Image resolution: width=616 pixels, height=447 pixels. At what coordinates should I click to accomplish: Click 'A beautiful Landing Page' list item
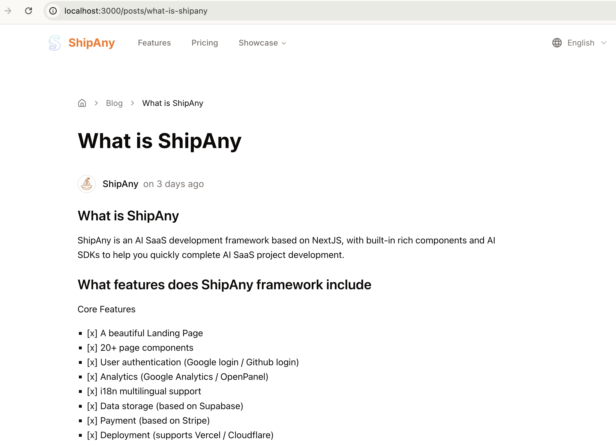(x=151, y=333)
